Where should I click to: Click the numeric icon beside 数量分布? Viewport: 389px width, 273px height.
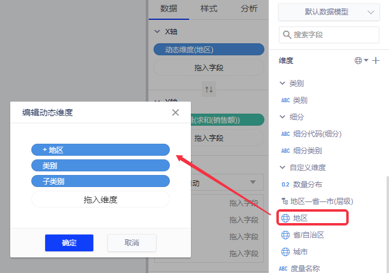(x=285, y=184)
